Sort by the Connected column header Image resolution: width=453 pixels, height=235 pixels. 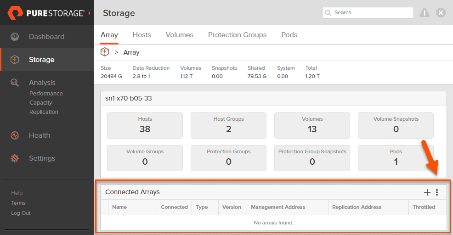(x=174, y=207)
